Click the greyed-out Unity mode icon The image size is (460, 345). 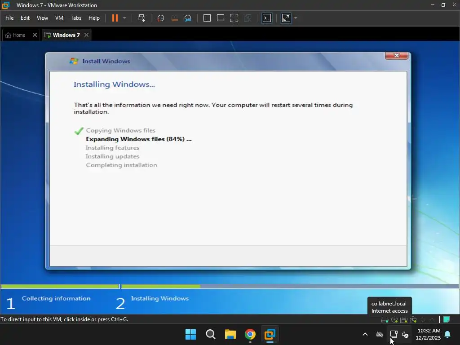point(248,18)
